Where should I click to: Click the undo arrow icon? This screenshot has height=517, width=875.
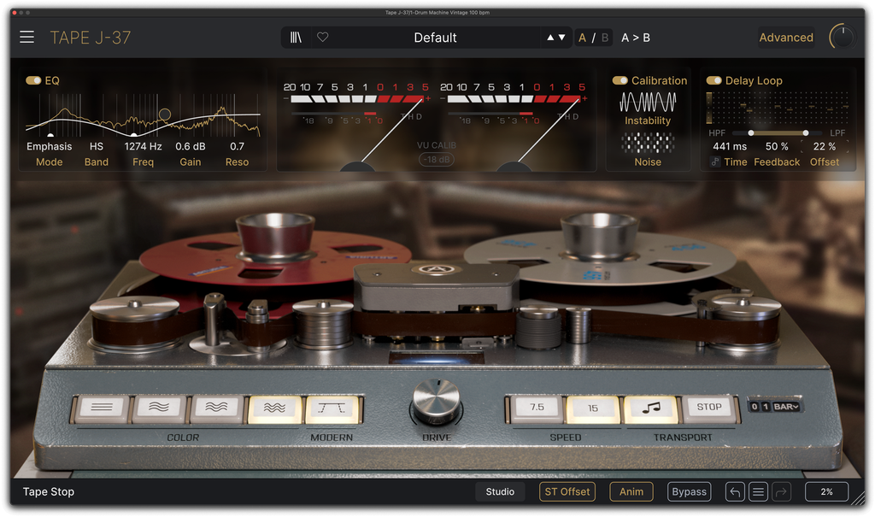[x=735, y=492]
